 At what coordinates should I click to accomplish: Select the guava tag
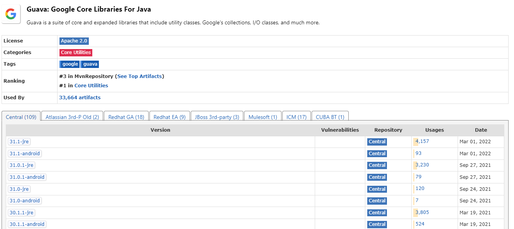[90, 64]
